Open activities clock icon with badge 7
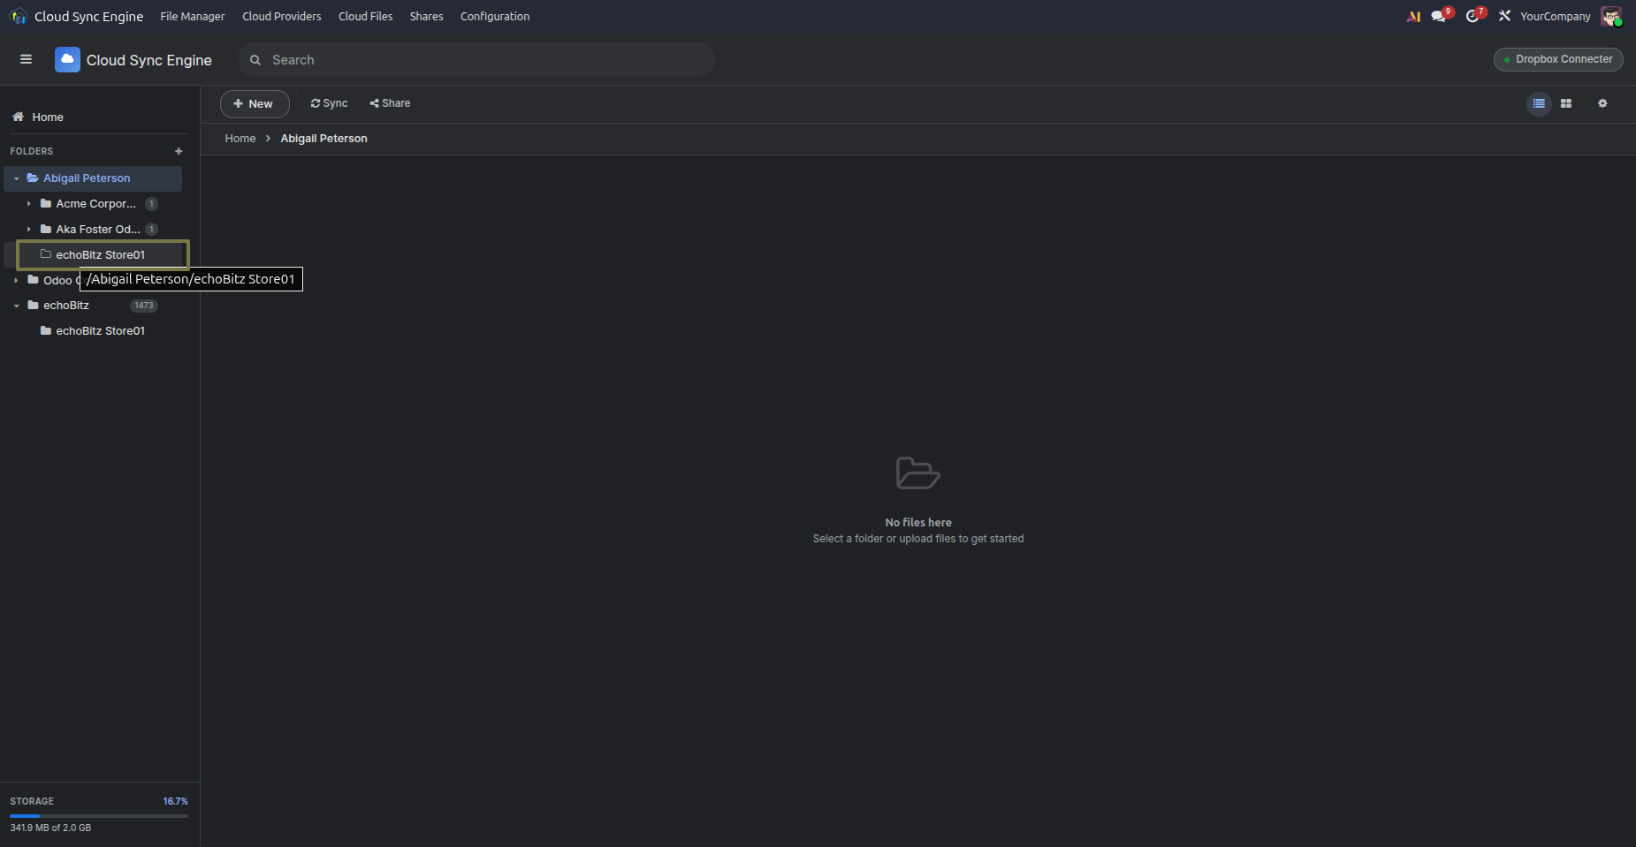Screen dimensions: 1636x847 [x=1474, y=16]
